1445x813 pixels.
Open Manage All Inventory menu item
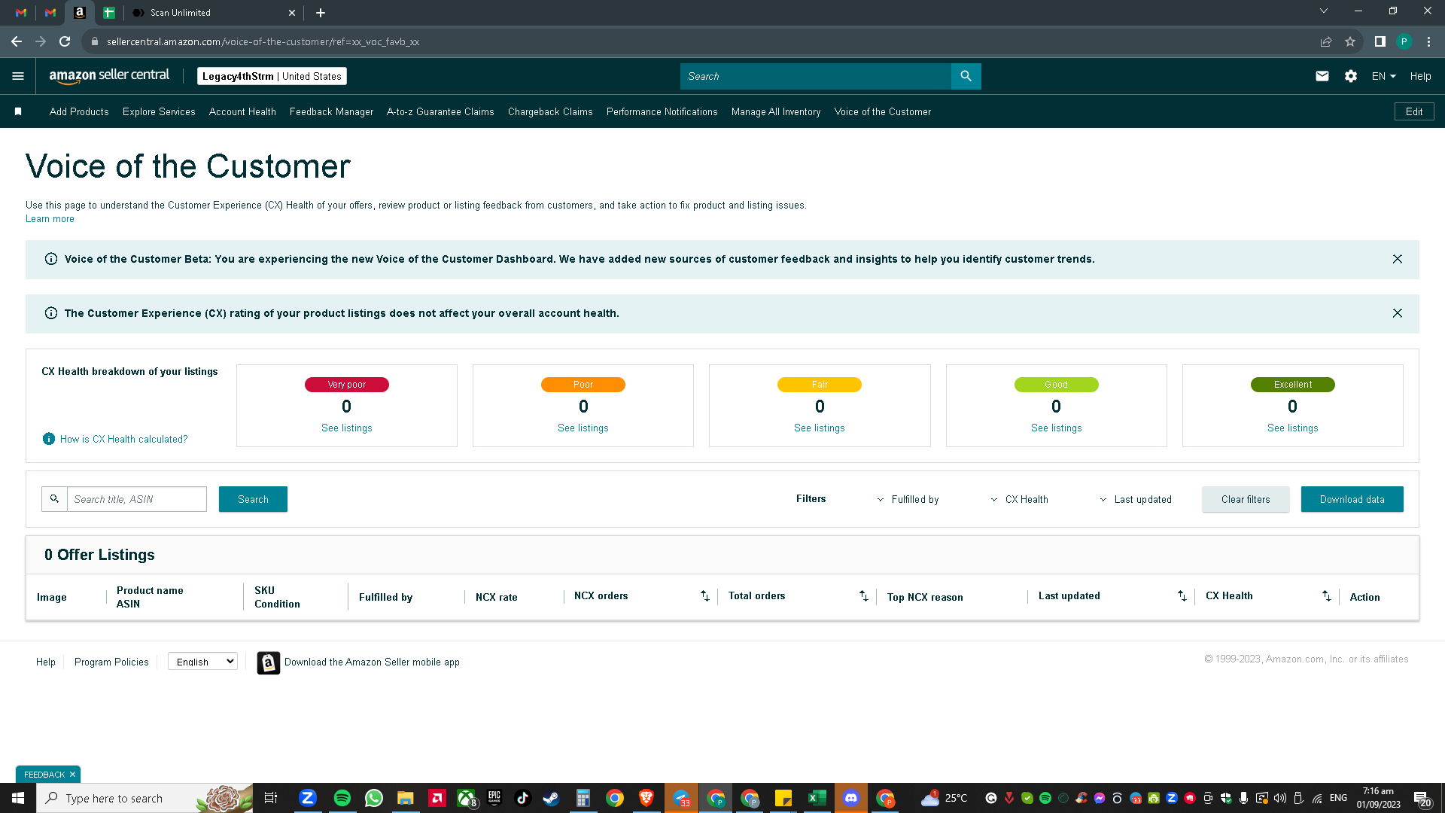[x=776, y=111]
